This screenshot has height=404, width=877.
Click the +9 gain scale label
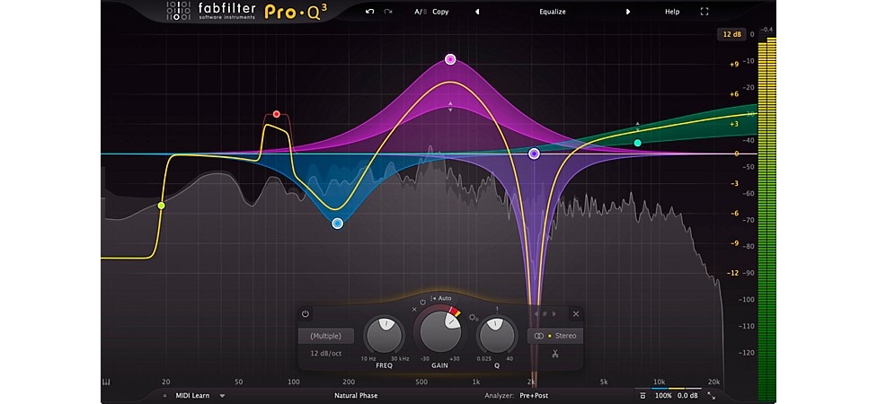point(734,65)
